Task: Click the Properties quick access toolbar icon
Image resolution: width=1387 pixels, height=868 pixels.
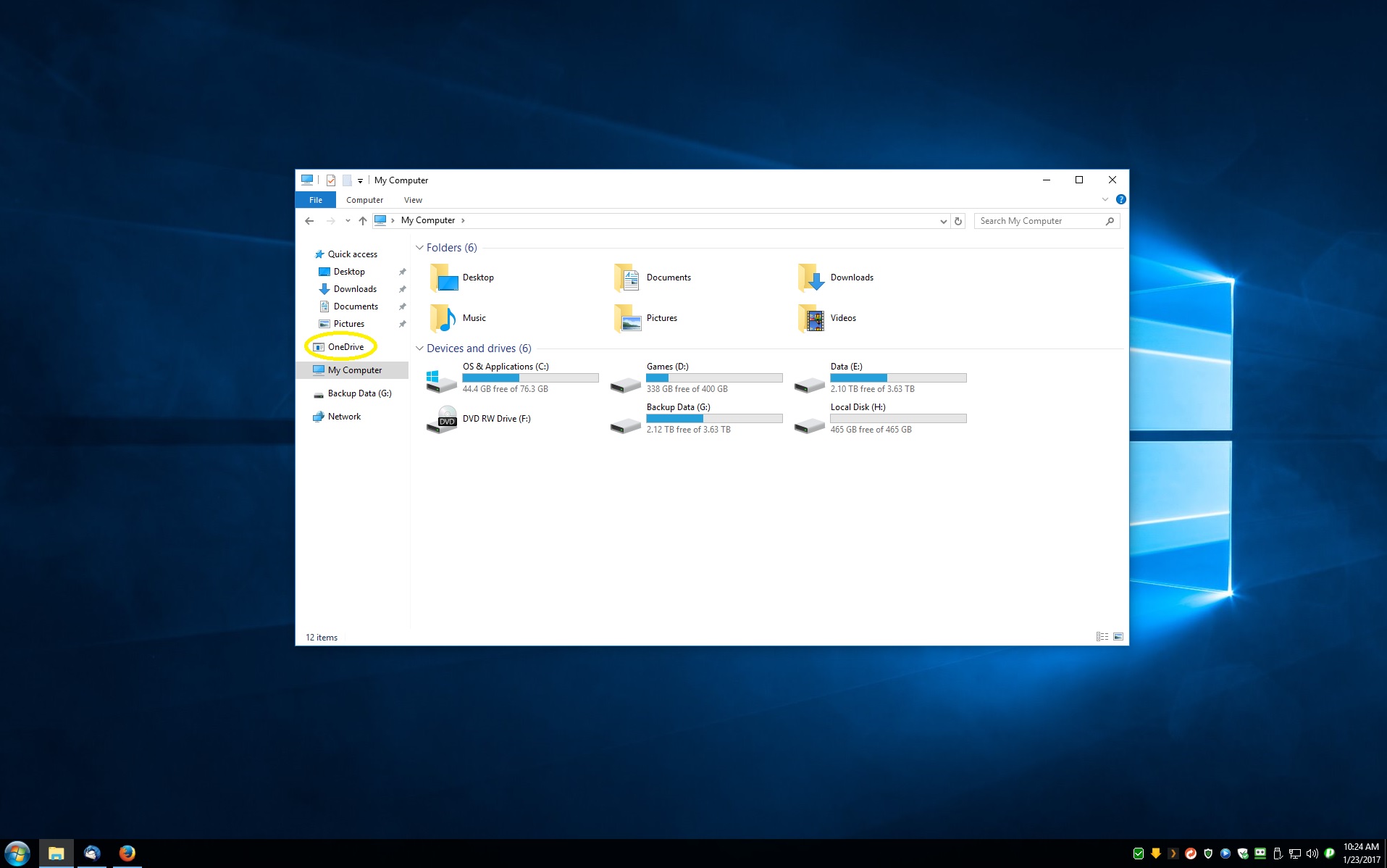Action: pyautogui.click(x=331, y=180)
